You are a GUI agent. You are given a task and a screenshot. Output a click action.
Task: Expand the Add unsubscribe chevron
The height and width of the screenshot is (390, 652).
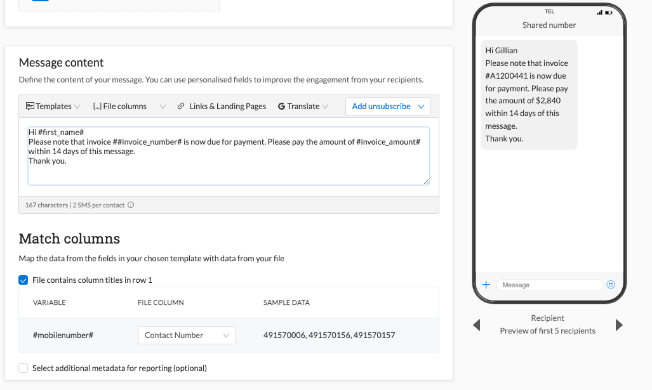(x=421, y=107)
